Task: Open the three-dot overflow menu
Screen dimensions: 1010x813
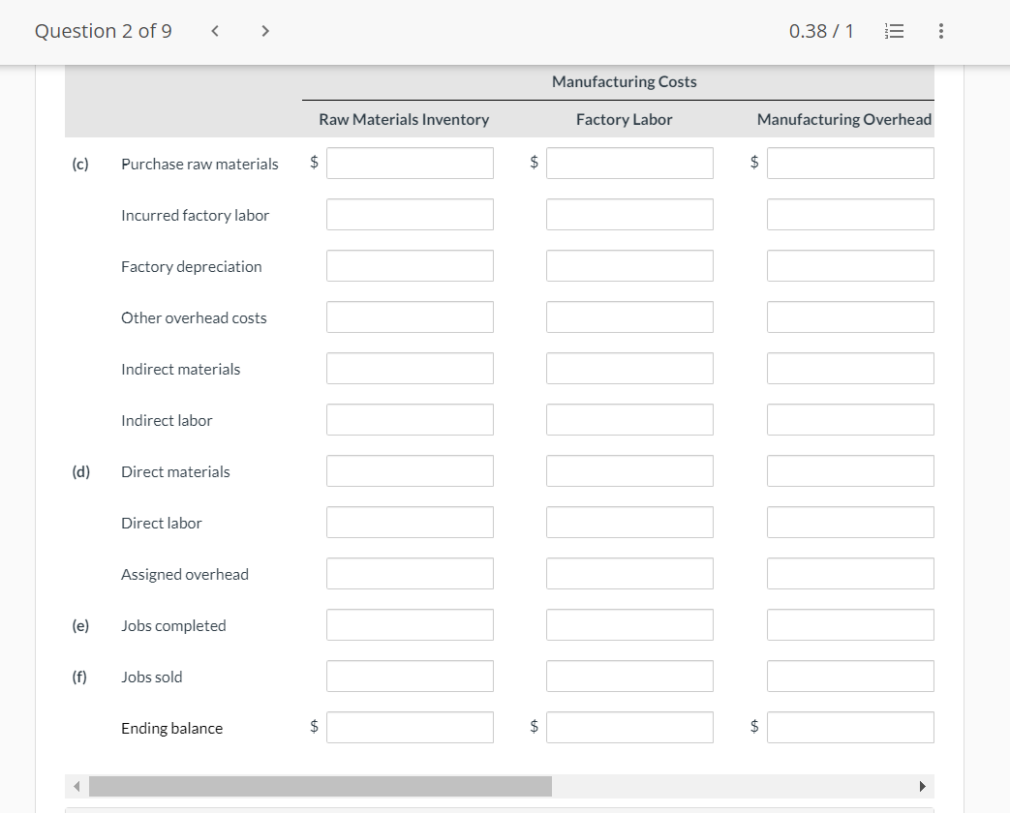Action: click(x=939, y=30)
